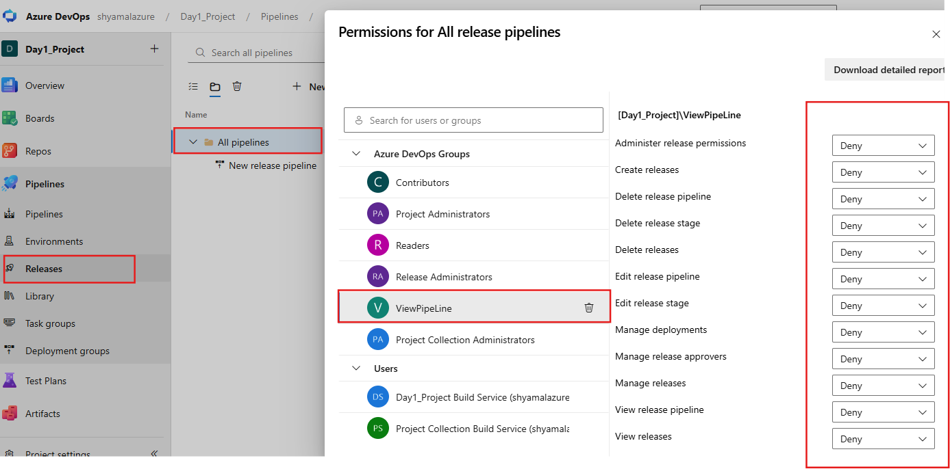
Task: Click the list view icon above pipelines
Action: [193, 87]
